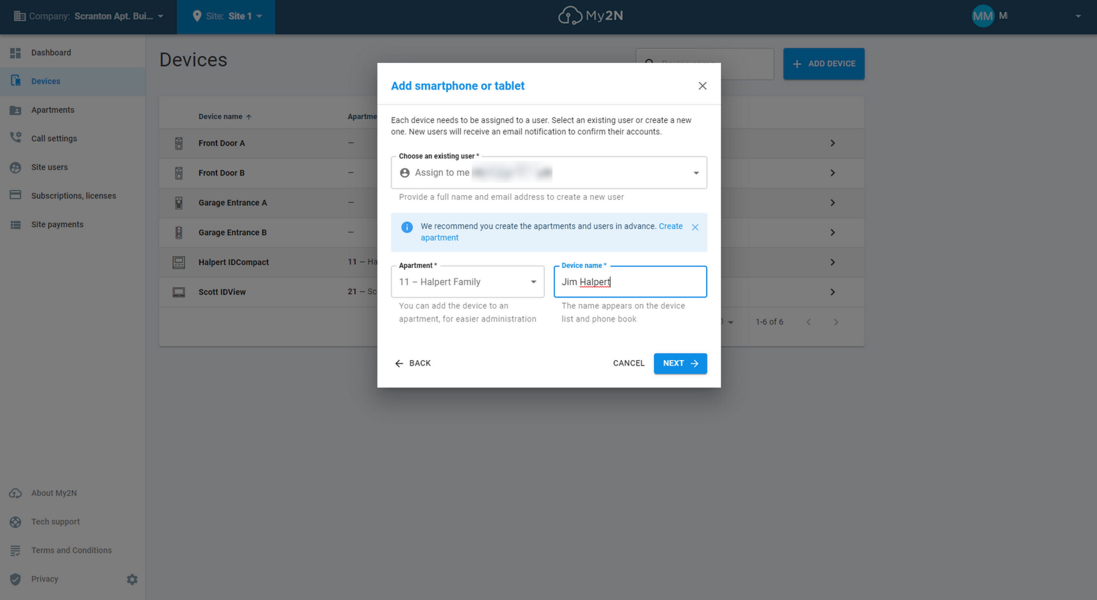The image size is (1097, 600).
Task: Click the info icon in the blue banner
Action: [x=407, y=227]
